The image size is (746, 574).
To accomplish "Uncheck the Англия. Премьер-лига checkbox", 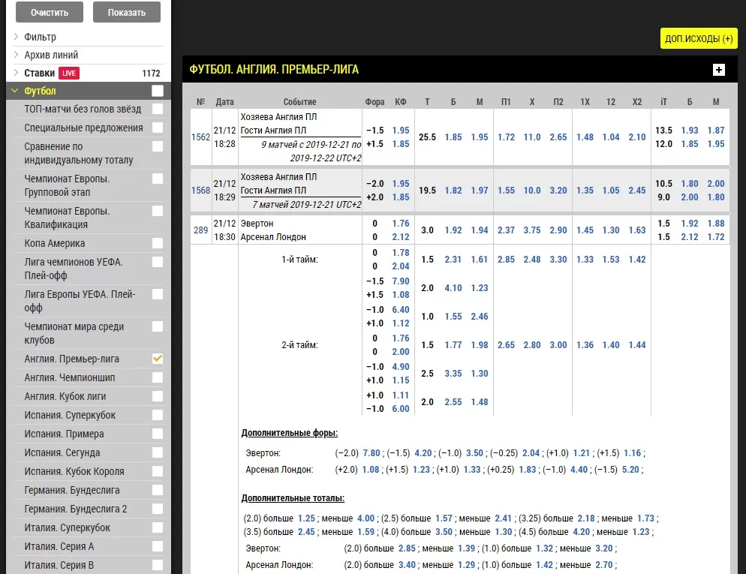I will pos(158,359).
